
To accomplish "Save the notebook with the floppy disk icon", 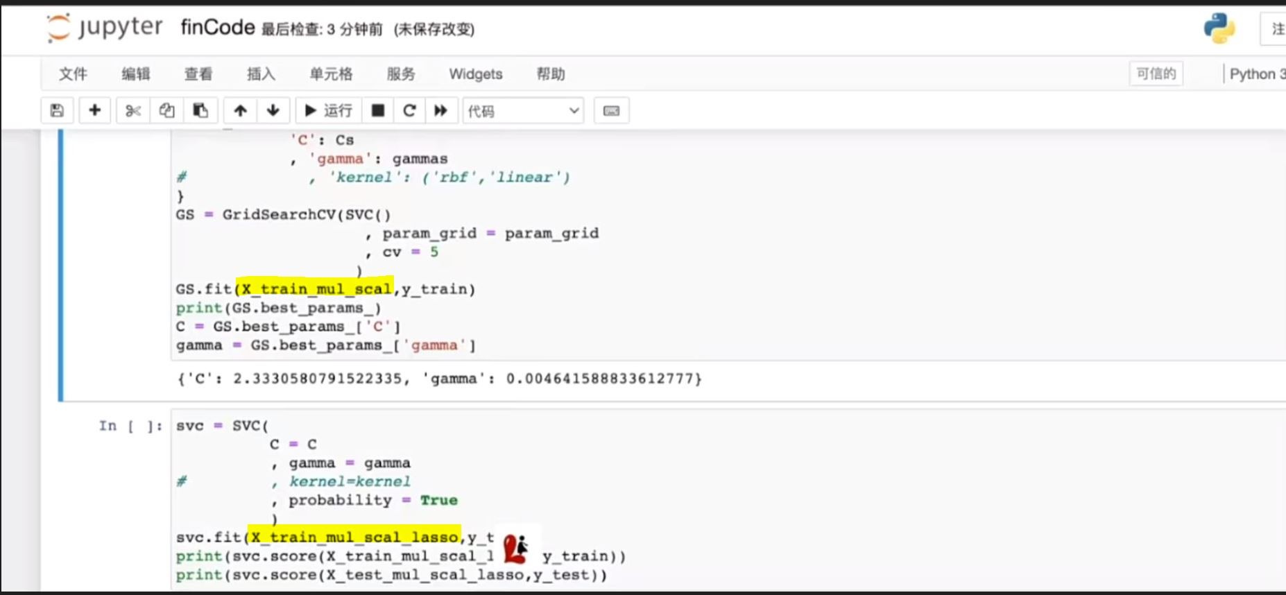I will tap(58, 110).
